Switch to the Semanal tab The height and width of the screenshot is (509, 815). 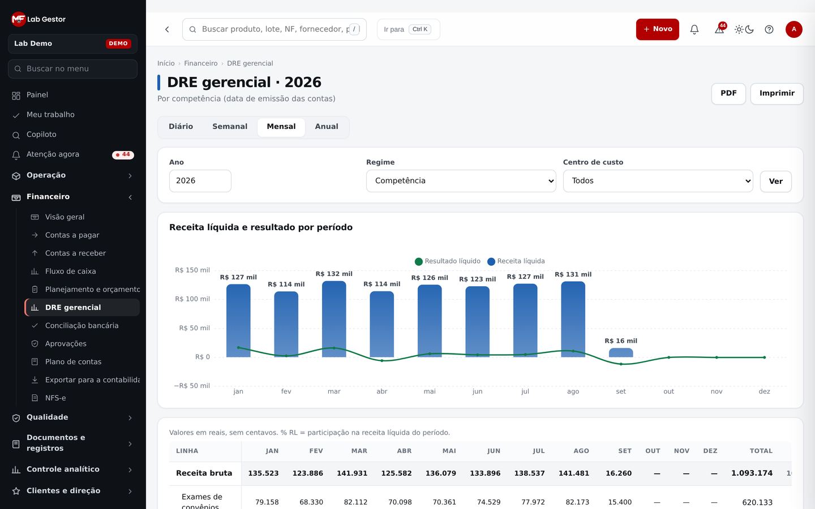(x=230, y=127)
